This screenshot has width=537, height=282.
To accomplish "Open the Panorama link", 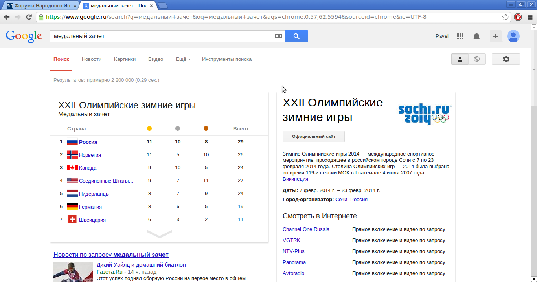I will 294,262.
